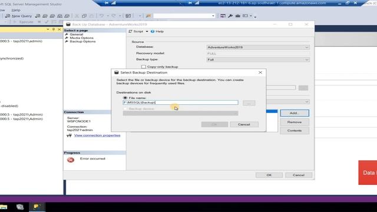Select the Media Options page
Screen dimensions: 377x212
(x=81, y=38)
